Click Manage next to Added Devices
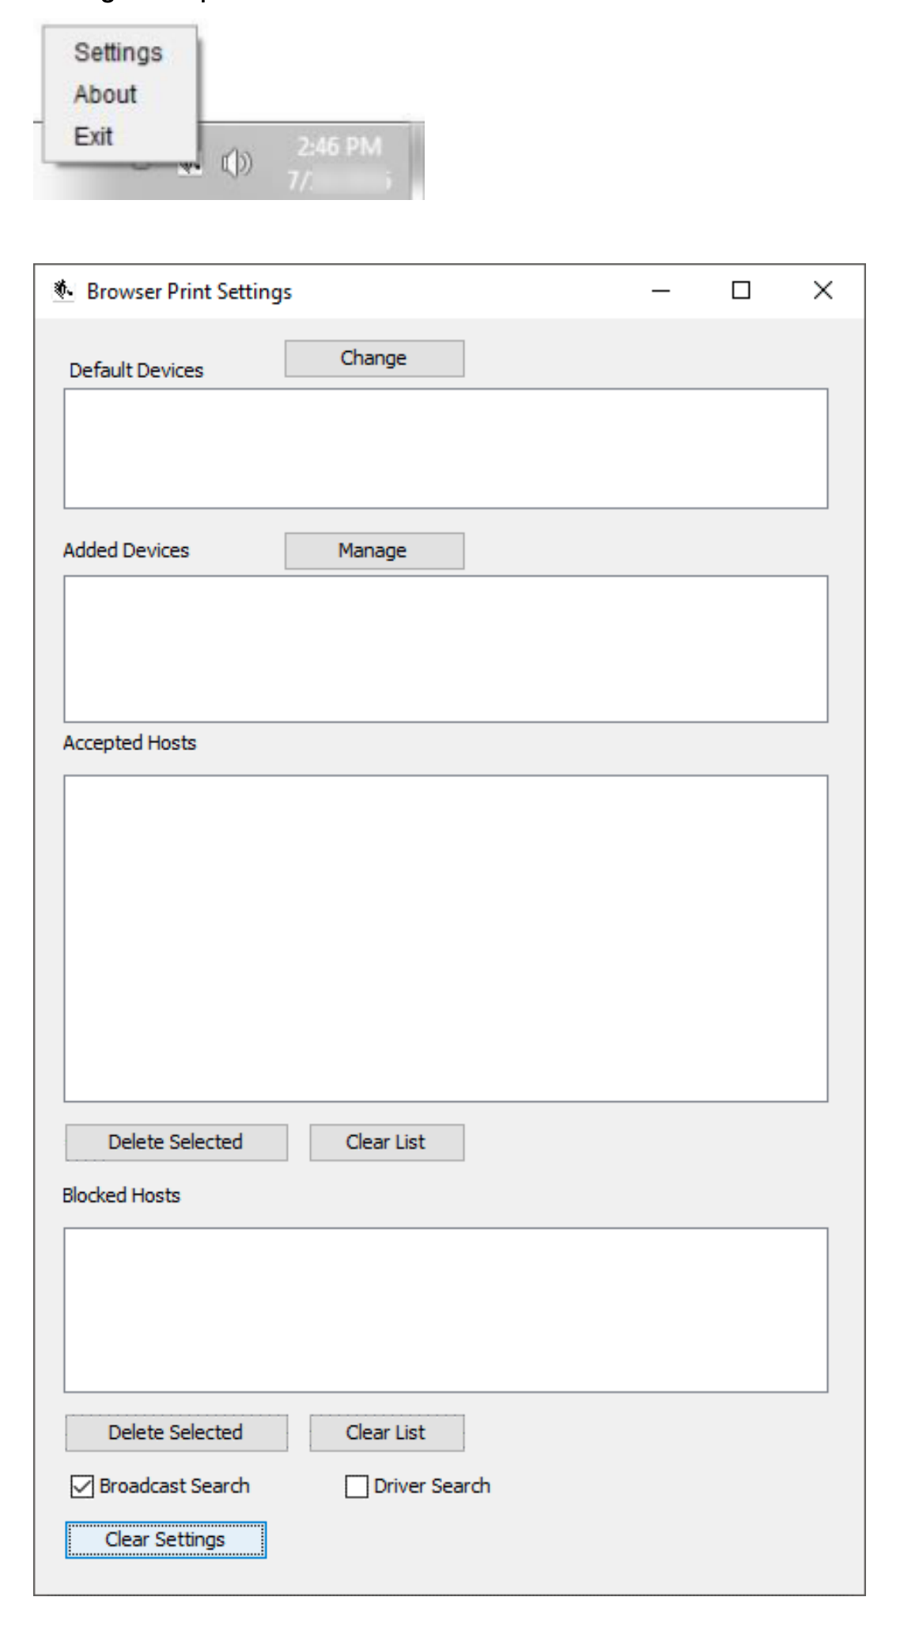919x1646 pixels. [x=374, y=550]
